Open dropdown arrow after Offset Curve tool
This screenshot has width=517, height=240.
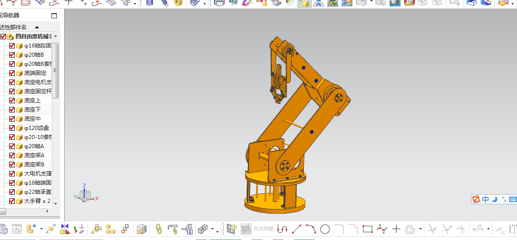click(420, 229)
